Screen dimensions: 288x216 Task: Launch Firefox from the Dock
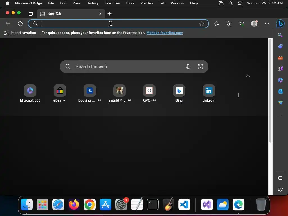click(74, 204)
